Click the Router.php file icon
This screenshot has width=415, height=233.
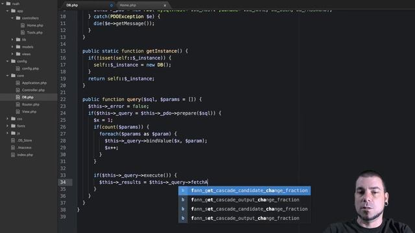point(18,105)
